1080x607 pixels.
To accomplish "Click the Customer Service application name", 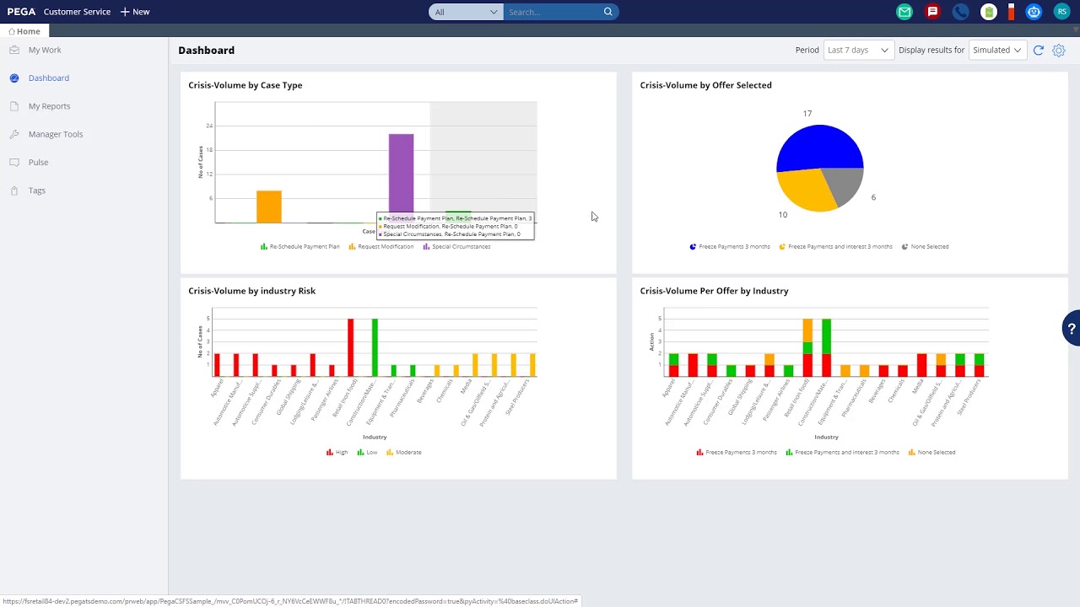I will (77, 12).
